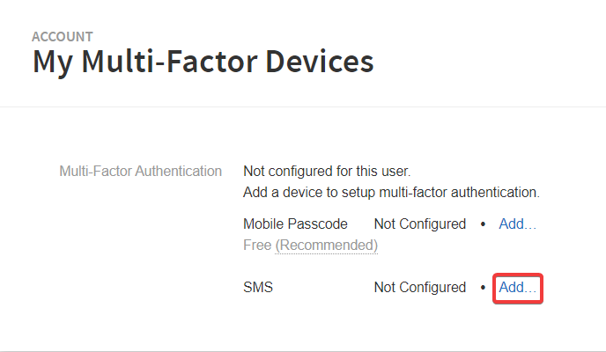Click bullet separator in SMS row
The height and width of the screenshot is (352, 606).
pos(483,288)
